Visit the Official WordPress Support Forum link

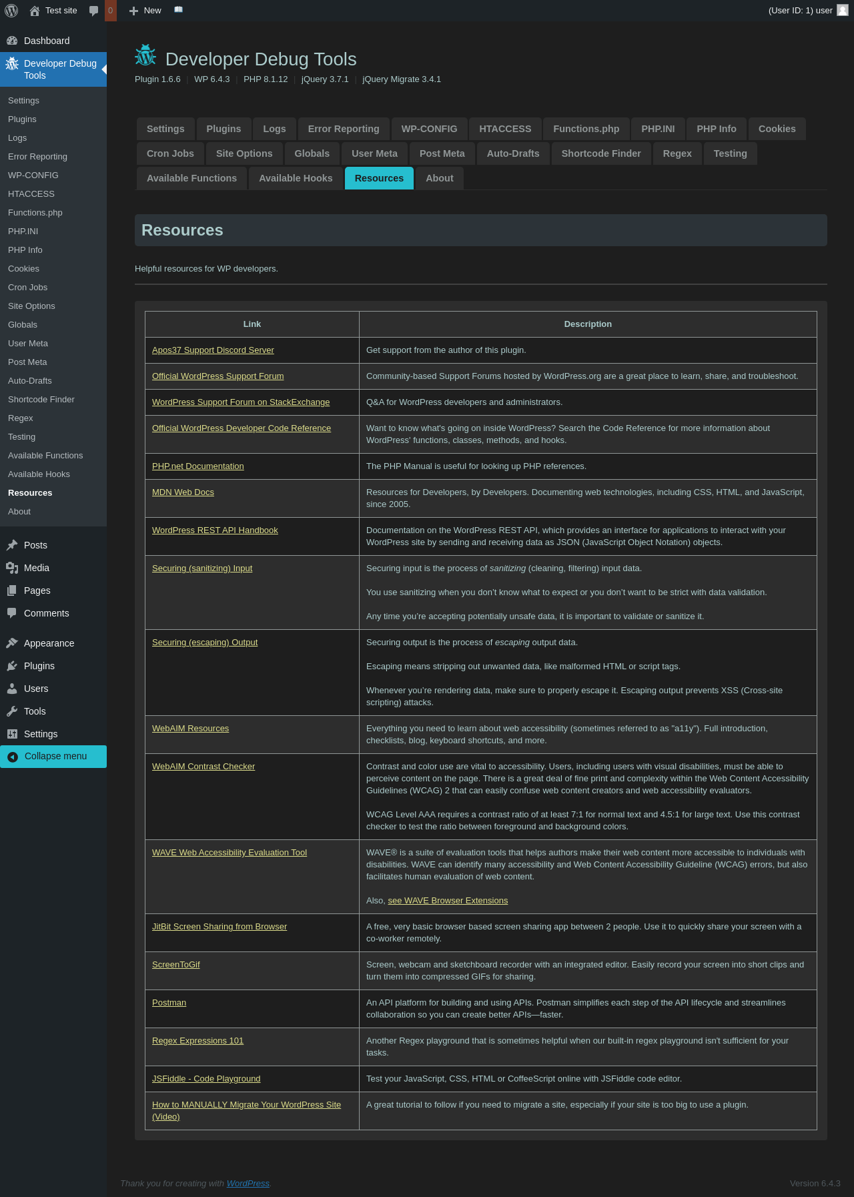point(218,376)
